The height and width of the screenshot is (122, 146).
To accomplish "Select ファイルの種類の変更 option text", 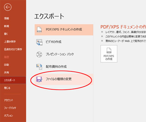I will point(58,79).
